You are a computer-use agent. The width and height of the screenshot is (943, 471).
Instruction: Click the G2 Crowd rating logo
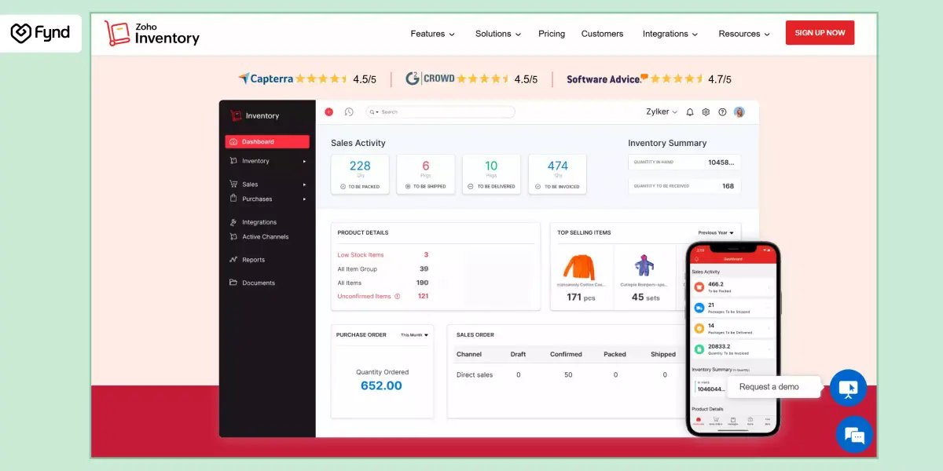430,78
